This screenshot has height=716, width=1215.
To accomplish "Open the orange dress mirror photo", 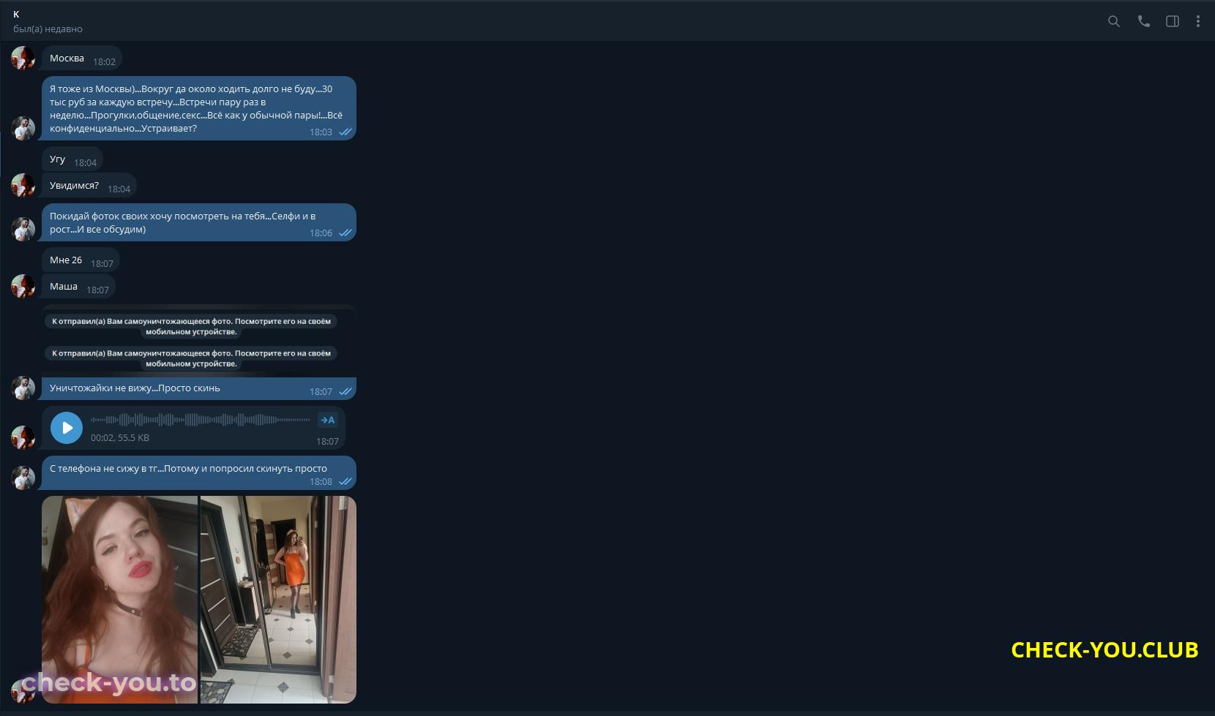I will point(278,600).
